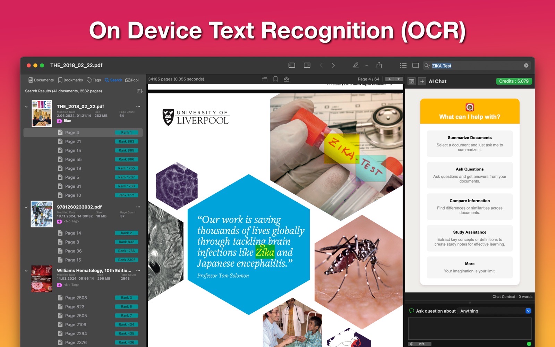Go to next page with down arrow

pos(399,79)
